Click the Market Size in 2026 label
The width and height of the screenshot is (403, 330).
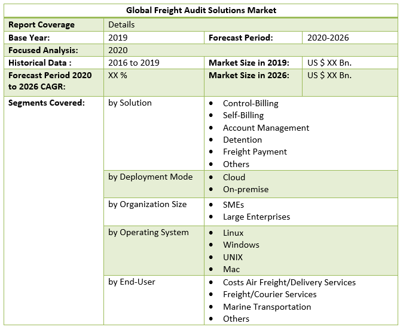coord(249,75)
